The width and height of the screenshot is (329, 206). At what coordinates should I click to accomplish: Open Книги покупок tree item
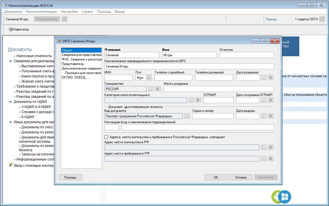(38, 76)
